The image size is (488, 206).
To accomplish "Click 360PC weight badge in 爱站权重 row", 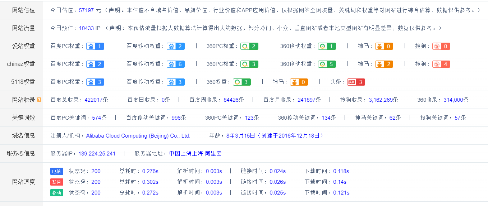I will pos(249,46).
